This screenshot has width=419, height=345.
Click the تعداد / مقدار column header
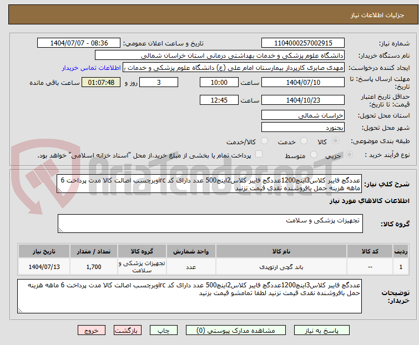pos(94,251)
